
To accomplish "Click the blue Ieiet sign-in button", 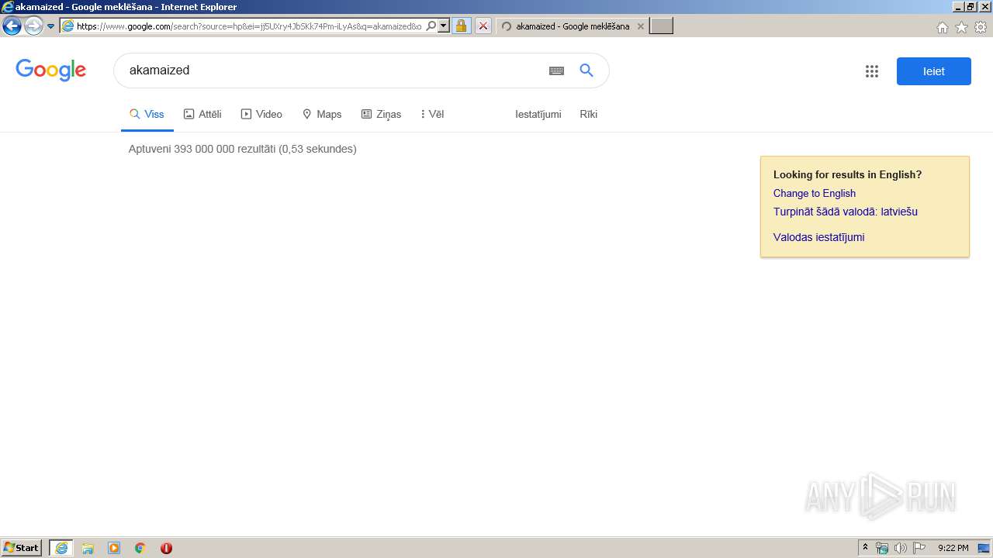I will [x=934, y=71].
